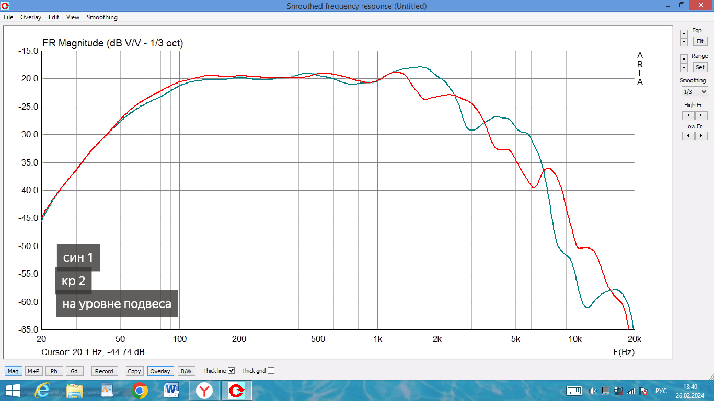Restore down the ARTA window
Screen dimensions: 714x401
pyautogui.click(x=682, y=5)
